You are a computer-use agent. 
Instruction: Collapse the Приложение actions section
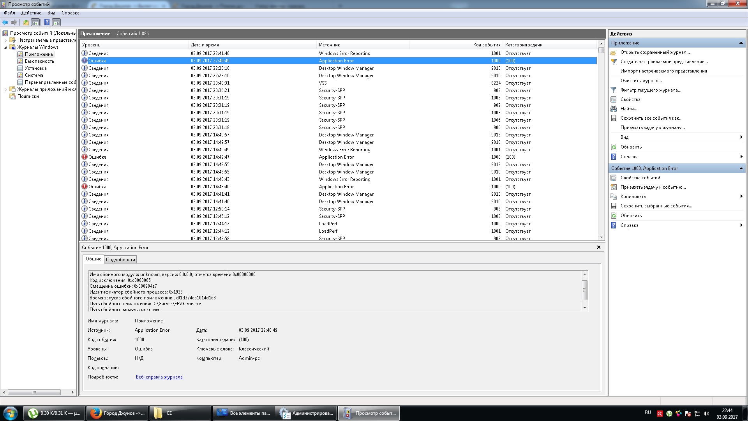tap(741, 43)
